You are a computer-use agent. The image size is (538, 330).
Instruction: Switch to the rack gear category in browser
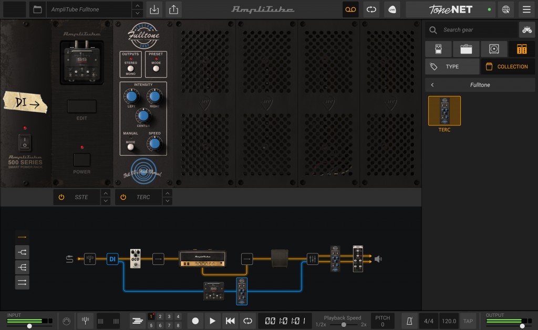(521, 49)
